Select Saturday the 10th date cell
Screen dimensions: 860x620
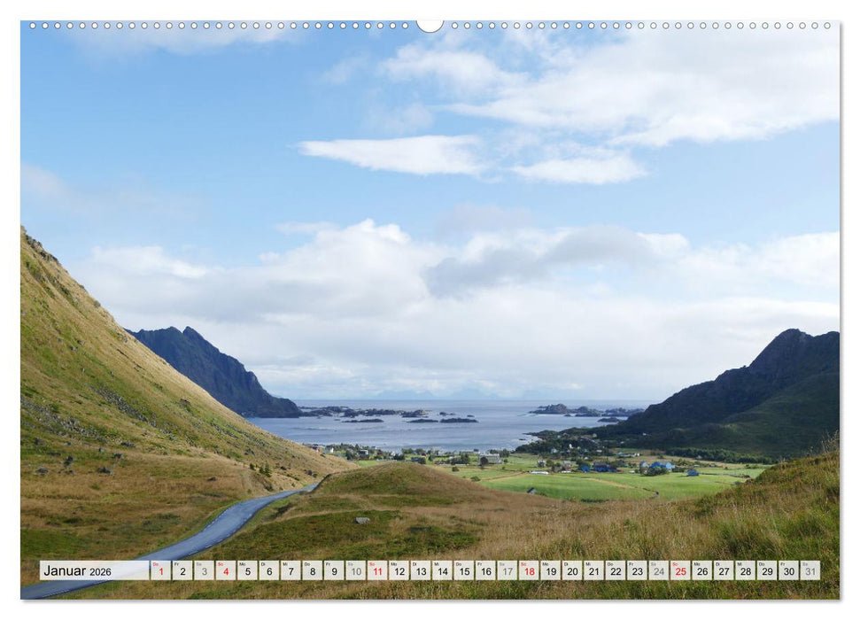[x=355, y=570]
